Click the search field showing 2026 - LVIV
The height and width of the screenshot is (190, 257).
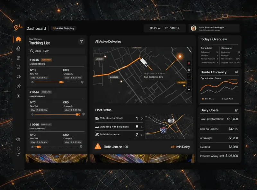pyautogui.click(x=57, y=51)
